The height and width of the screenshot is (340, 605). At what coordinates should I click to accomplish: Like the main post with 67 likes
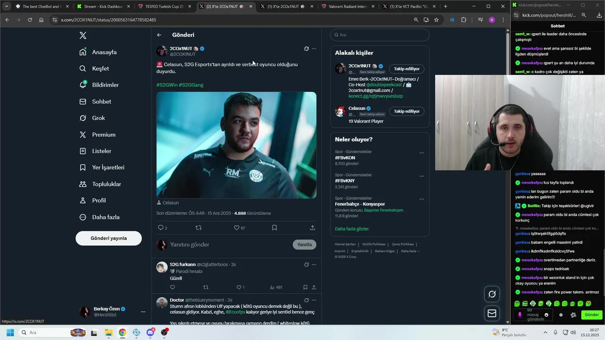tap(239, 228)
